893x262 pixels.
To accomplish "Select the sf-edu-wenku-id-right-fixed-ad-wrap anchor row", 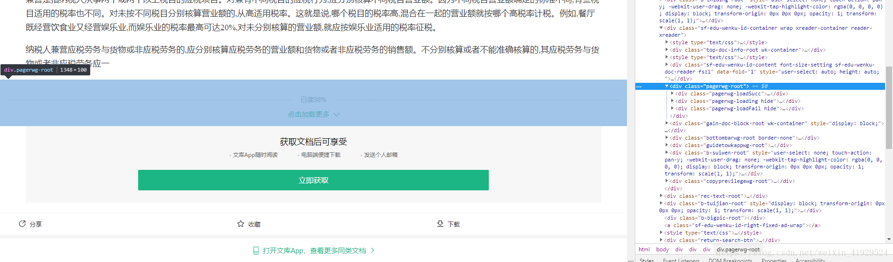I will (x=743, y=225).
